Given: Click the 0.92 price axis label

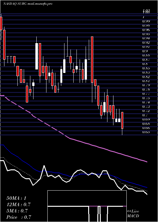Looking at the screenshot, I should (146, 42).
